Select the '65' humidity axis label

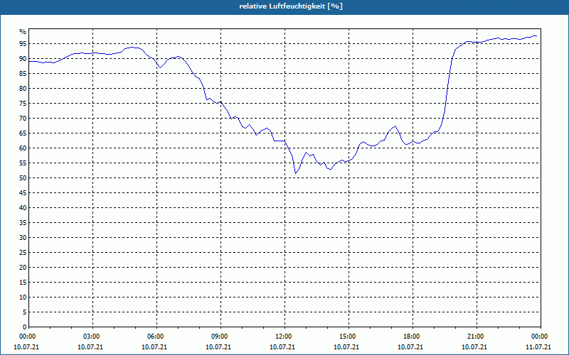(23, 133)
